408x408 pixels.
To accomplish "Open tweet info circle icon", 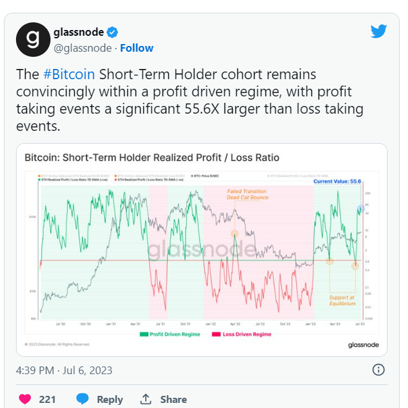I will coord(379,370).
